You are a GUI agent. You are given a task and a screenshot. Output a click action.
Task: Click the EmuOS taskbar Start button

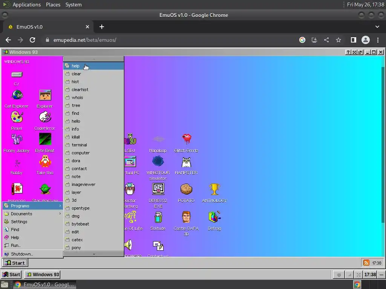pos(11,274)
